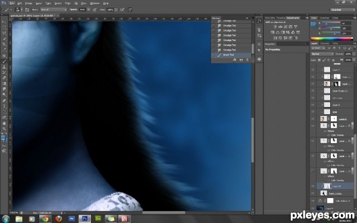Open History panel options menu

pyautogui.click(x=252, y=18)
